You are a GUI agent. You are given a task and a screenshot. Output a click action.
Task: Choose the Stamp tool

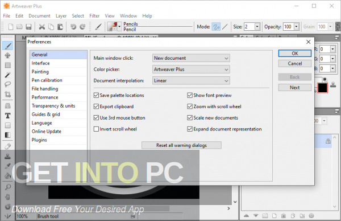click(x=7, y=156)
